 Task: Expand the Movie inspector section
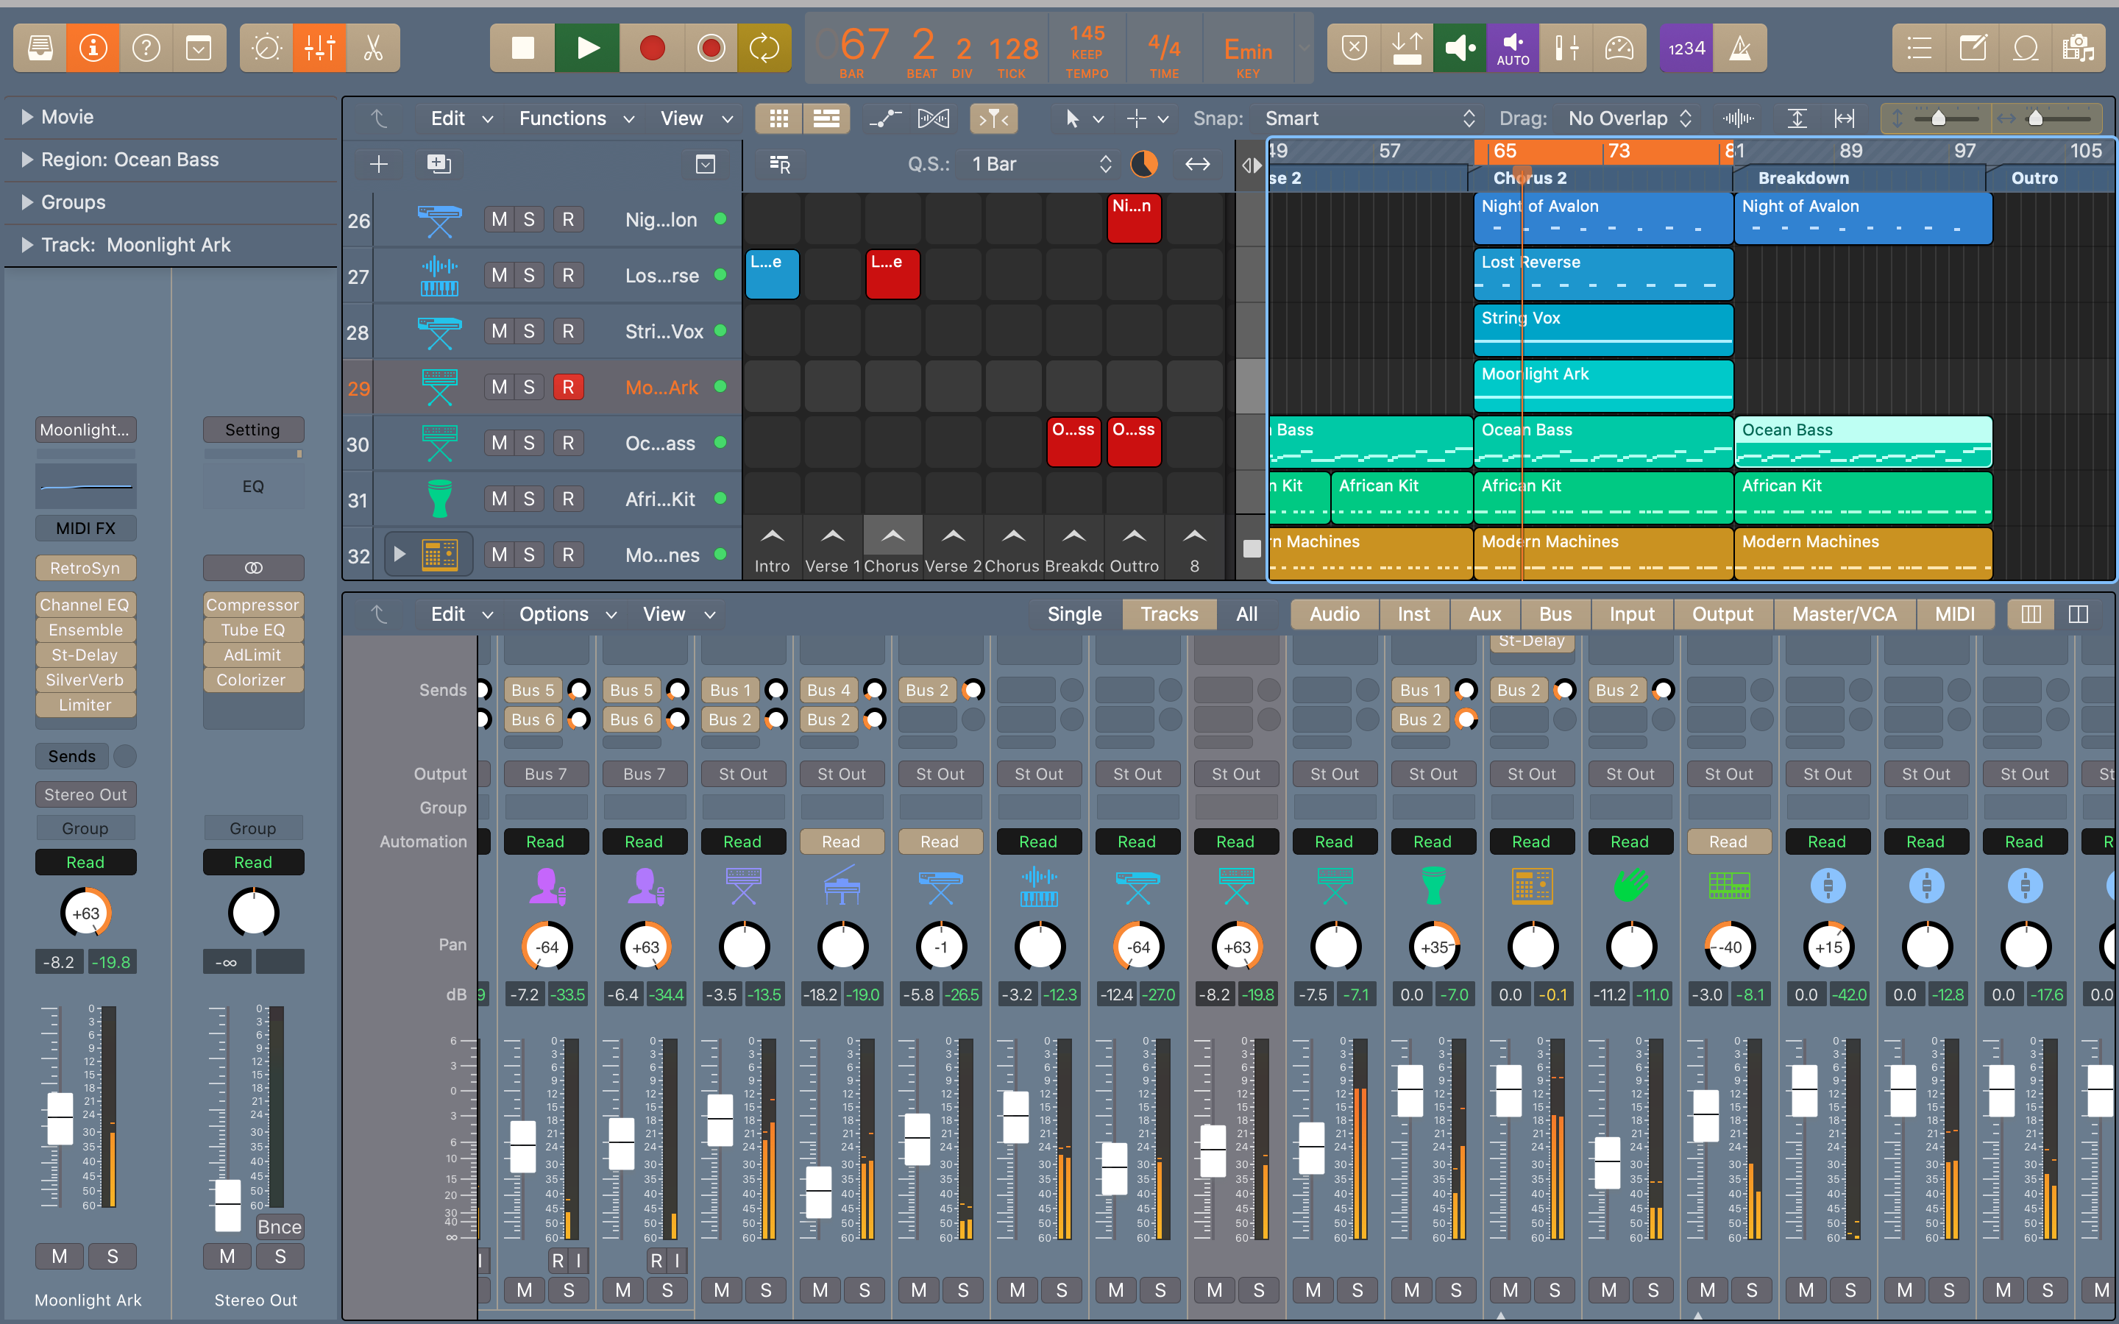(x=27, y=116)
